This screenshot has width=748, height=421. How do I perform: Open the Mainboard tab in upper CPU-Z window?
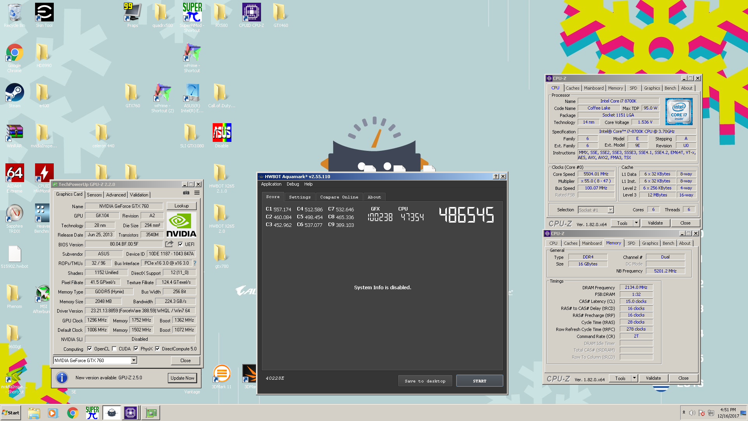point(594,88)
